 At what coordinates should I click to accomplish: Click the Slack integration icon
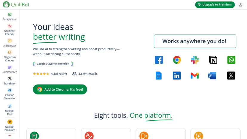(195, 60)
